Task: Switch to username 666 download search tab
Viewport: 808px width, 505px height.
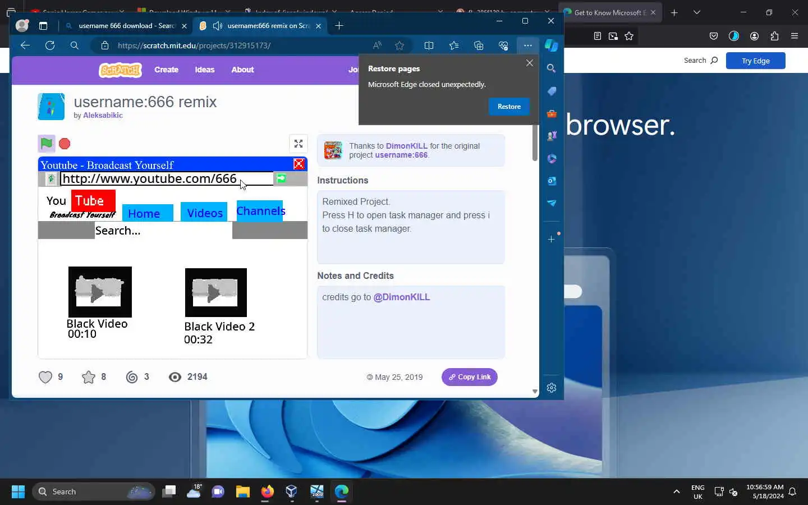Action: tap(126, 26)
